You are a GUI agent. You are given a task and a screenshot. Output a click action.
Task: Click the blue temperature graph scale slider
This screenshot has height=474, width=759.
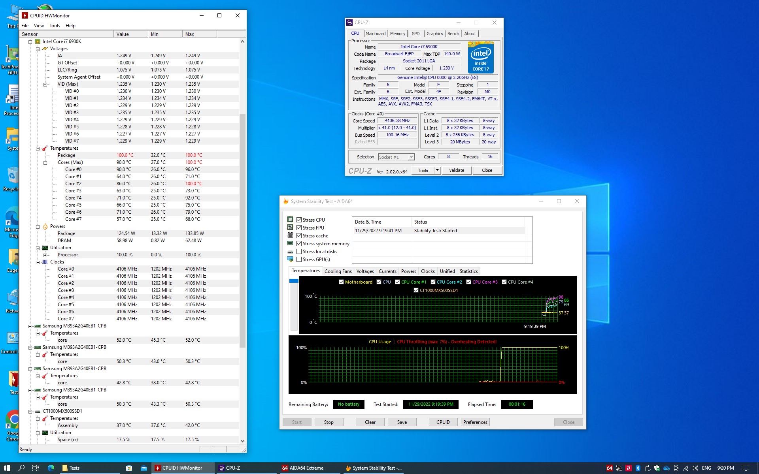coord(294,281)
